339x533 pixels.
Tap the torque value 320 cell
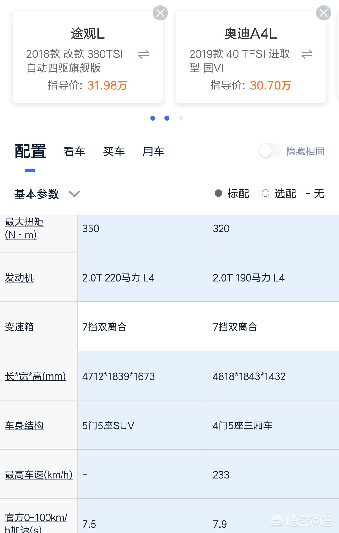click(273, 234)
